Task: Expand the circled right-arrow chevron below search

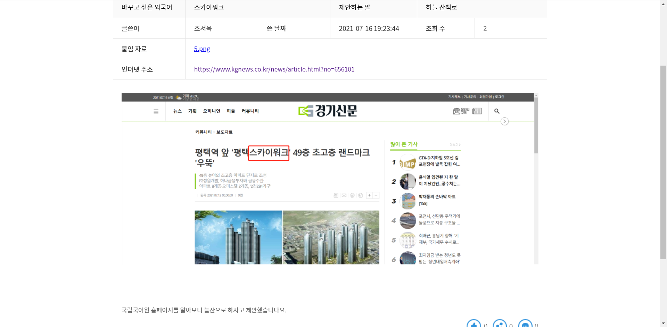Action: 504,121
